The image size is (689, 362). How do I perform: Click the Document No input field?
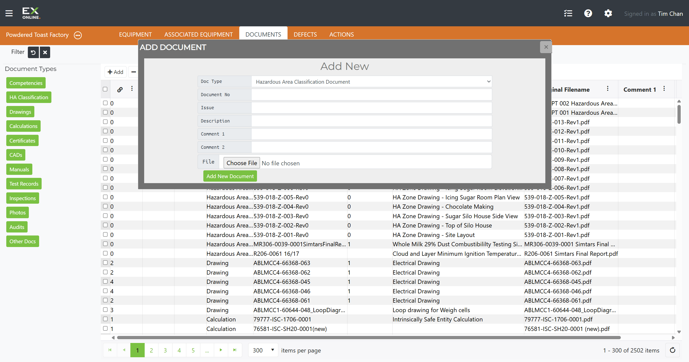pyautogui.click(x=371, y=95)
